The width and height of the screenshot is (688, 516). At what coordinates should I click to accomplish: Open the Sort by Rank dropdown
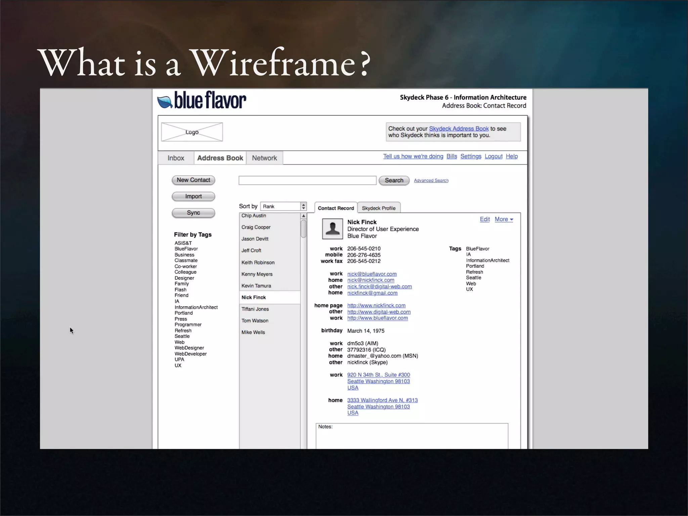click(283, 206)
